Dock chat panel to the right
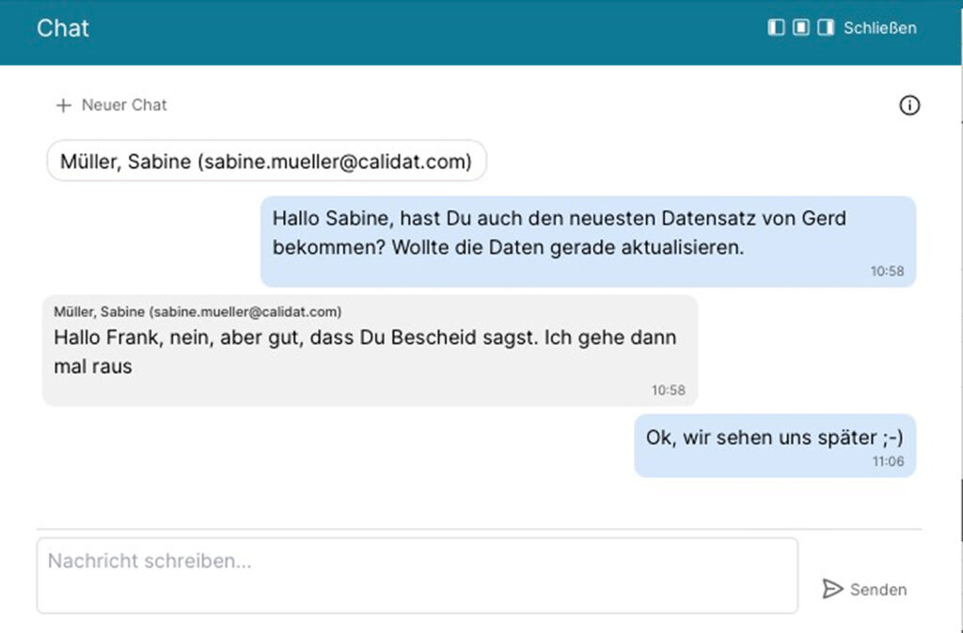This screenshot has height=633, width=963. click(826, 27)
